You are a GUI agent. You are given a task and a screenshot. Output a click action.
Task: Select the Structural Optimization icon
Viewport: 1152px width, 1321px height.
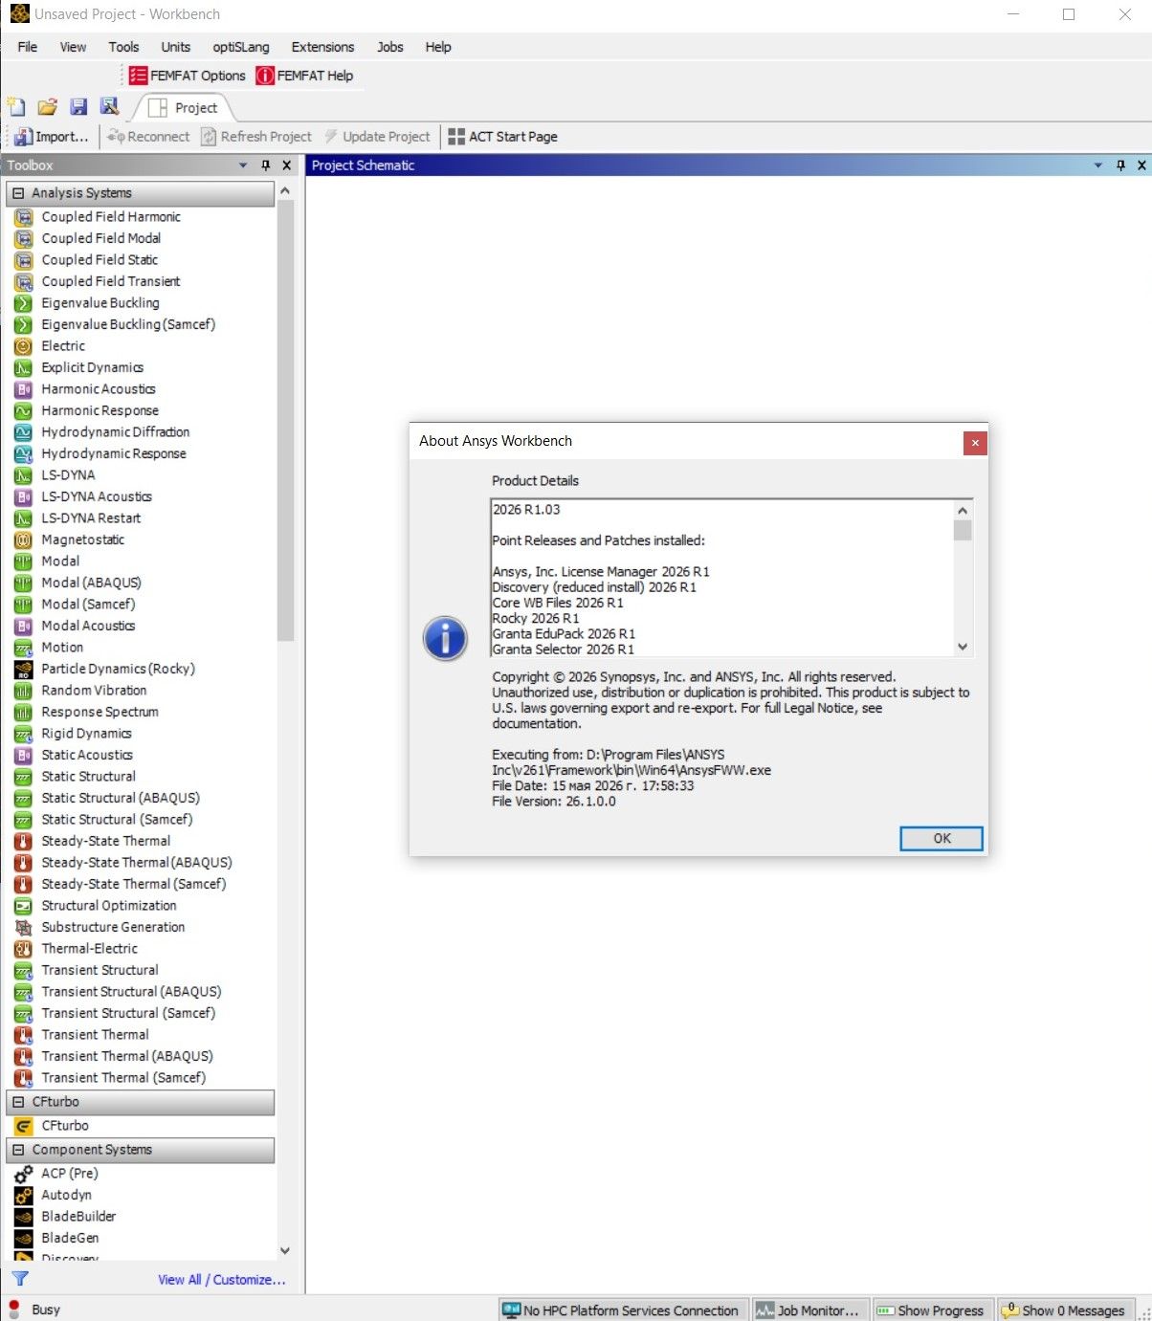(x=24, y=906)
